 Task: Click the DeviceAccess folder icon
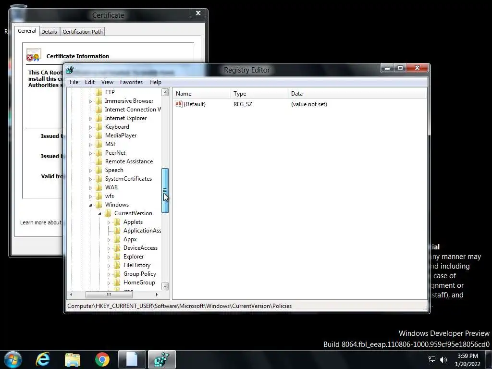click(x=117, y=248)
